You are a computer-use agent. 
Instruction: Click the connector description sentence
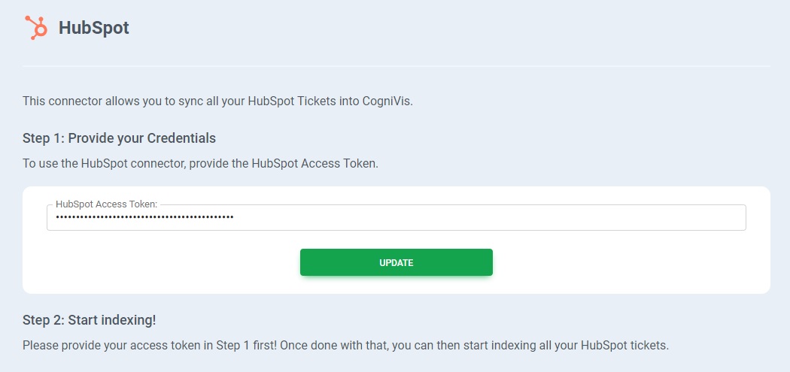click(217, 101)
